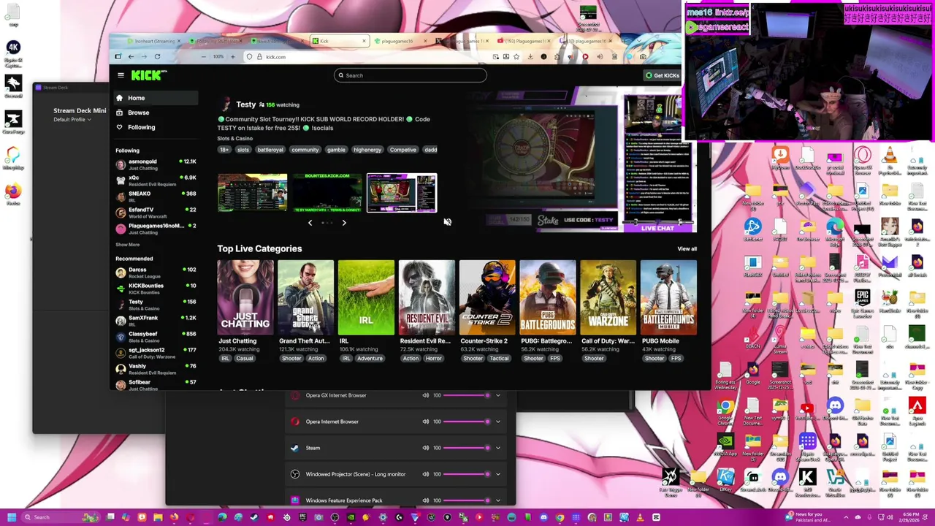Go to next featured stream arrow
This screenshot has width=935, height=526.
[344, 223]
